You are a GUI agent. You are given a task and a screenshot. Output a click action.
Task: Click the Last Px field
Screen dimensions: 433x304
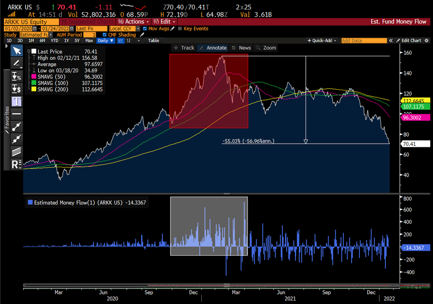coord(91,29)
